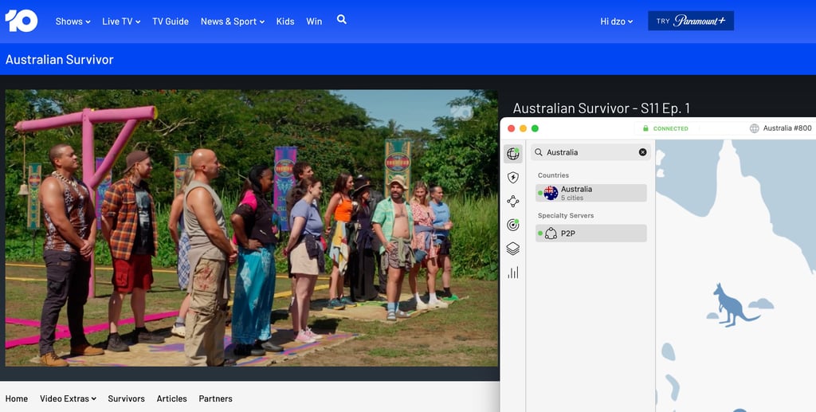816x412 pixels.
Task: Open the Hi dzo account dropdown
Action: point(616,22)
